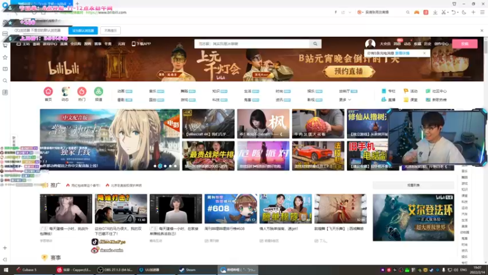Click the bilibili.com address bar
488x275 pixels.
[x=106, y=12]
